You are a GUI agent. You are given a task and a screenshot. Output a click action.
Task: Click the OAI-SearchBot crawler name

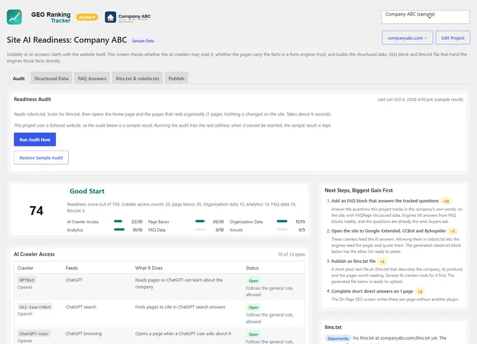click(x=35, y=307)
